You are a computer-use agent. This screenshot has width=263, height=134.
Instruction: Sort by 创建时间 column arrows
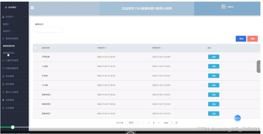point(107,48)
